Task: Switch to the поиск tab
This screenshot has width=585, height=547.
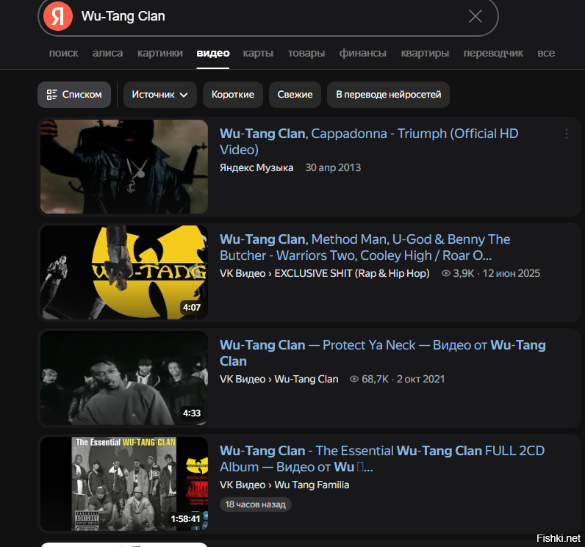Action: coord(63,54)
